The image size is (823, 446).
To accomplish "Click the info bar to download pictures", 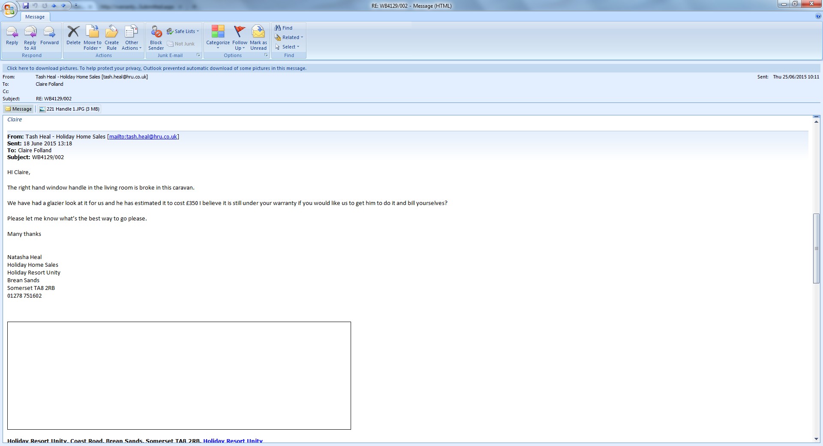I will (411, 68).
